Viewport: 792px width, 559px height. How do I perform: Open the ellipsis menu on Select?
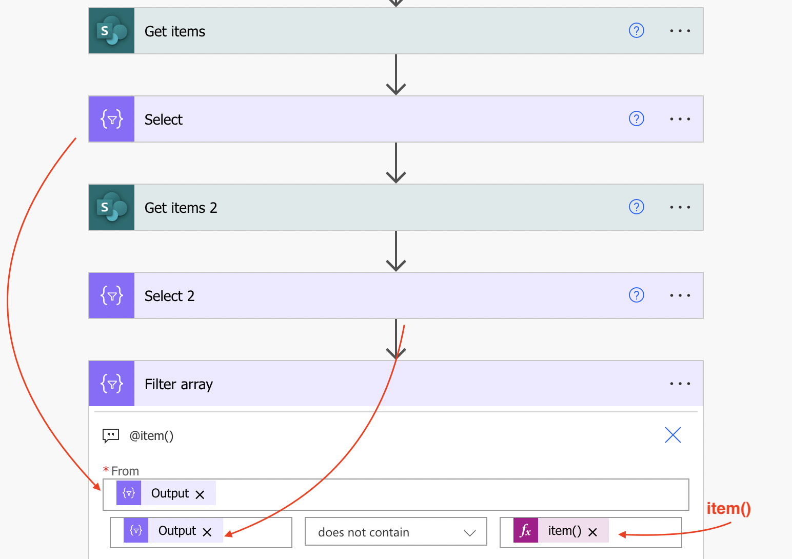coord(680,119)
